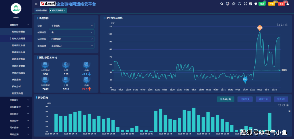Select the 过去48小时 range button
This screenshot has width=294, height=139.
click(226, 99)
